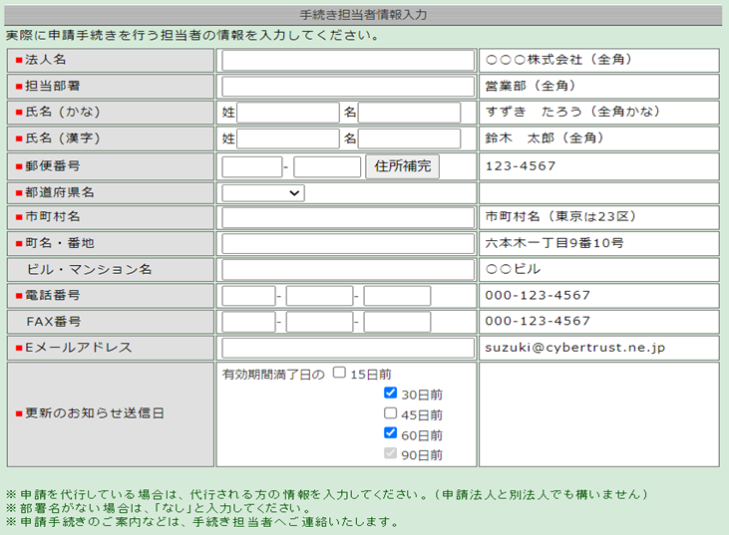Click the first 郵便番号 box
The height and width of the screenshot is (535, 729).
pos(251,166)
